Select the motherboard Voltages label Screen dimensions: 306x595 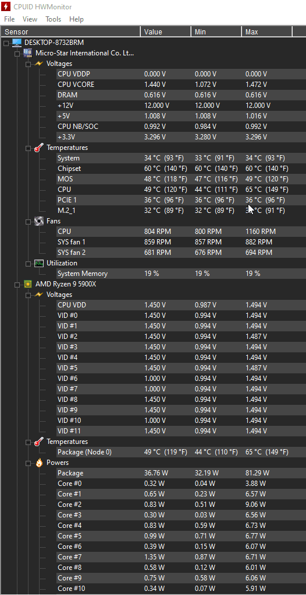coord(59,64)
